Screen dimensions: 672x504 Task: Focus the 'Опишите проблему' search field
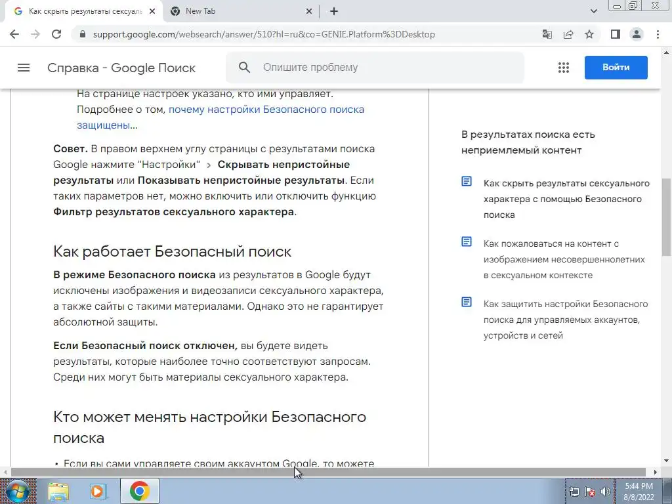click(375, 68)
